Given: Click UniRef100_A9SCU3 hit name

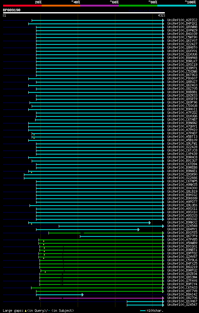Looking at the screenshot, I should tap(182, 216).
